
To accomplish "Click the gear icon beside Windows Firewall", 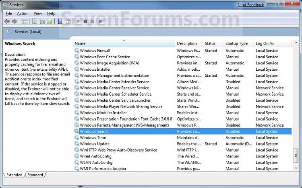I will 77,50.
